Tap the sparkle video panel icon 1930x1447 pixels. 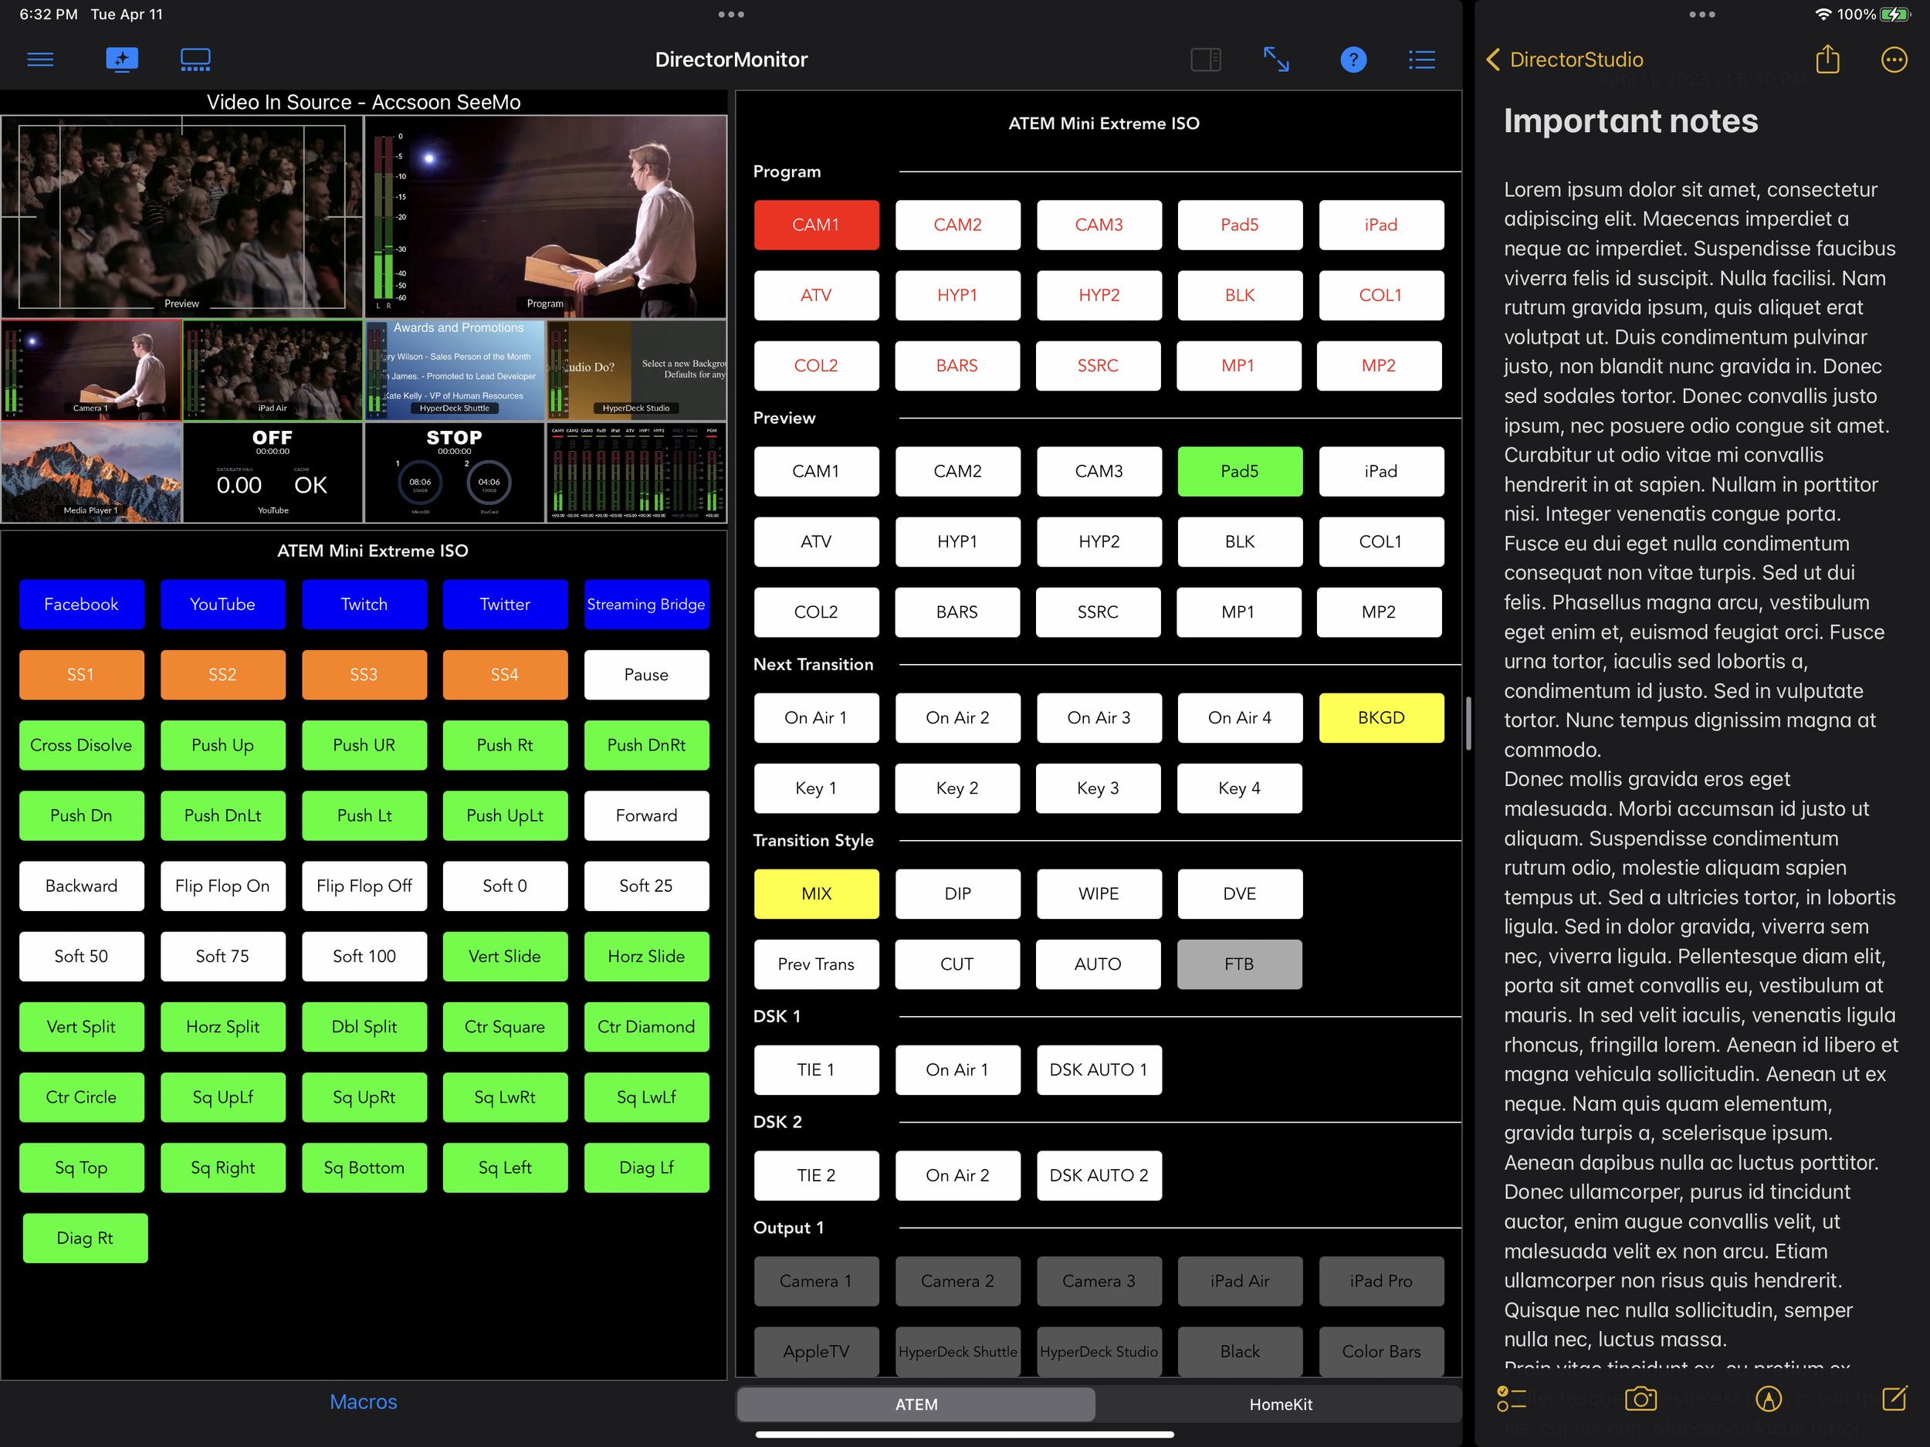121,59
